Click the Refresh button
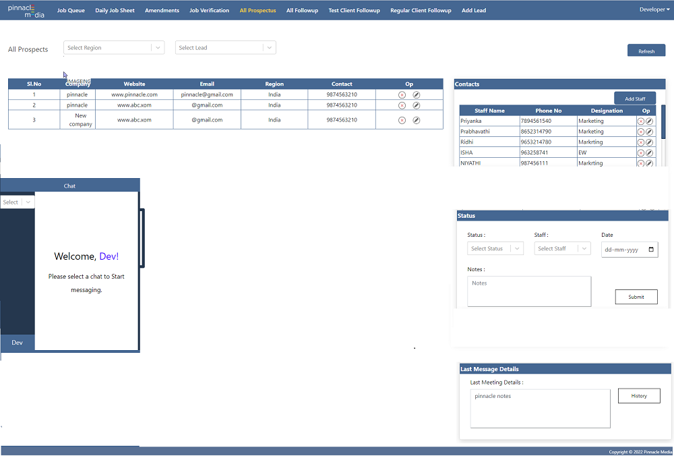This screenshot has height=456, width=674. click(x=646, y=51)
